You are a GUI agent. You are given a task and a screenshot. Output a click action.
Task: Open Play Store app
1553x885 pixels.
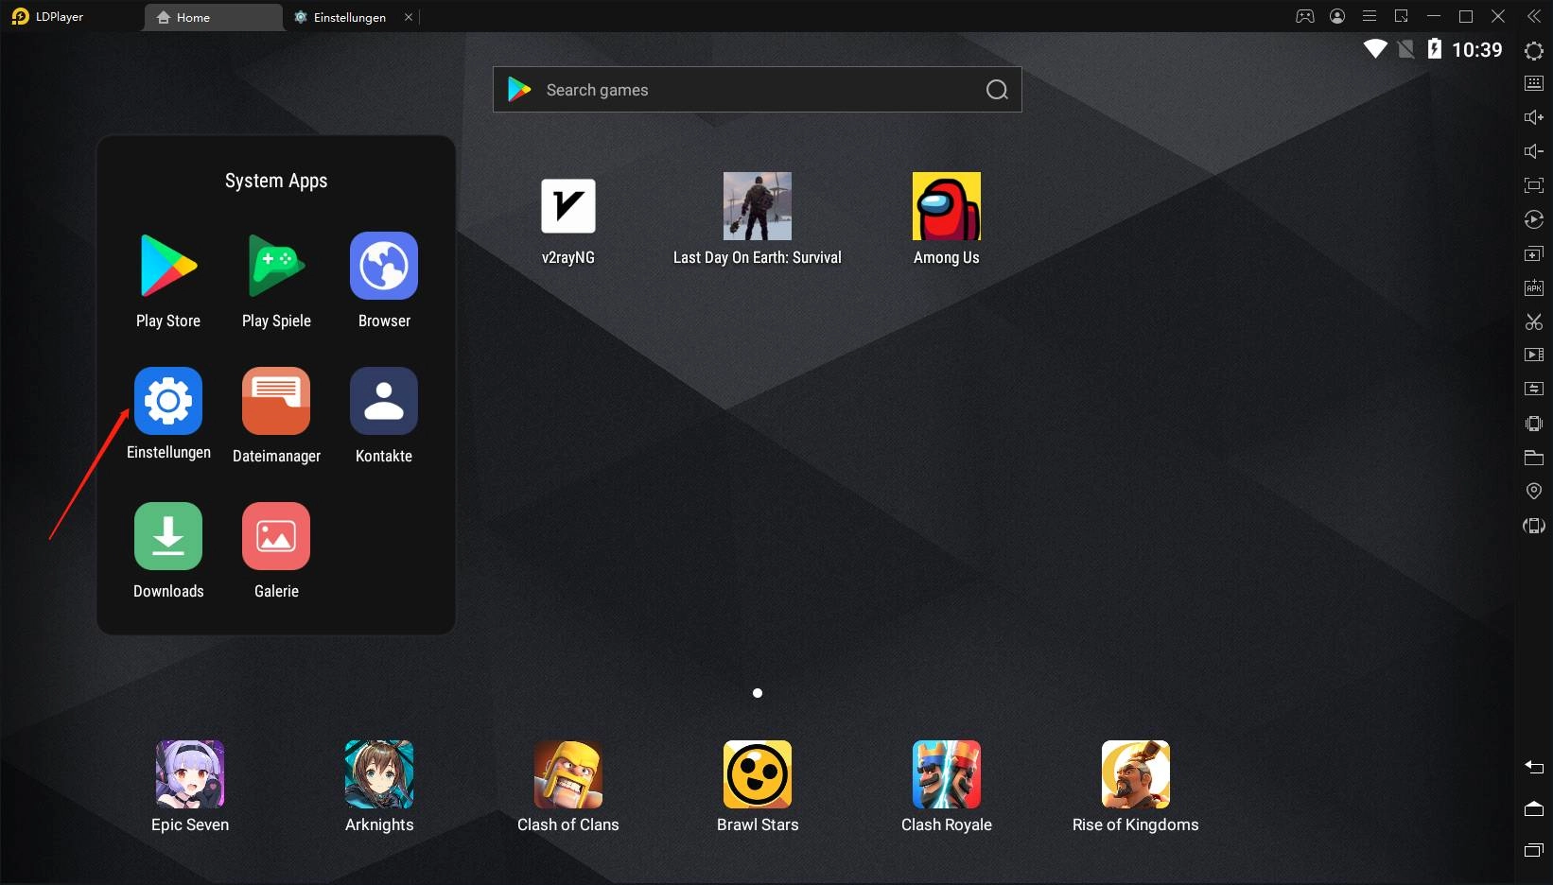click(x=168, y=281)
